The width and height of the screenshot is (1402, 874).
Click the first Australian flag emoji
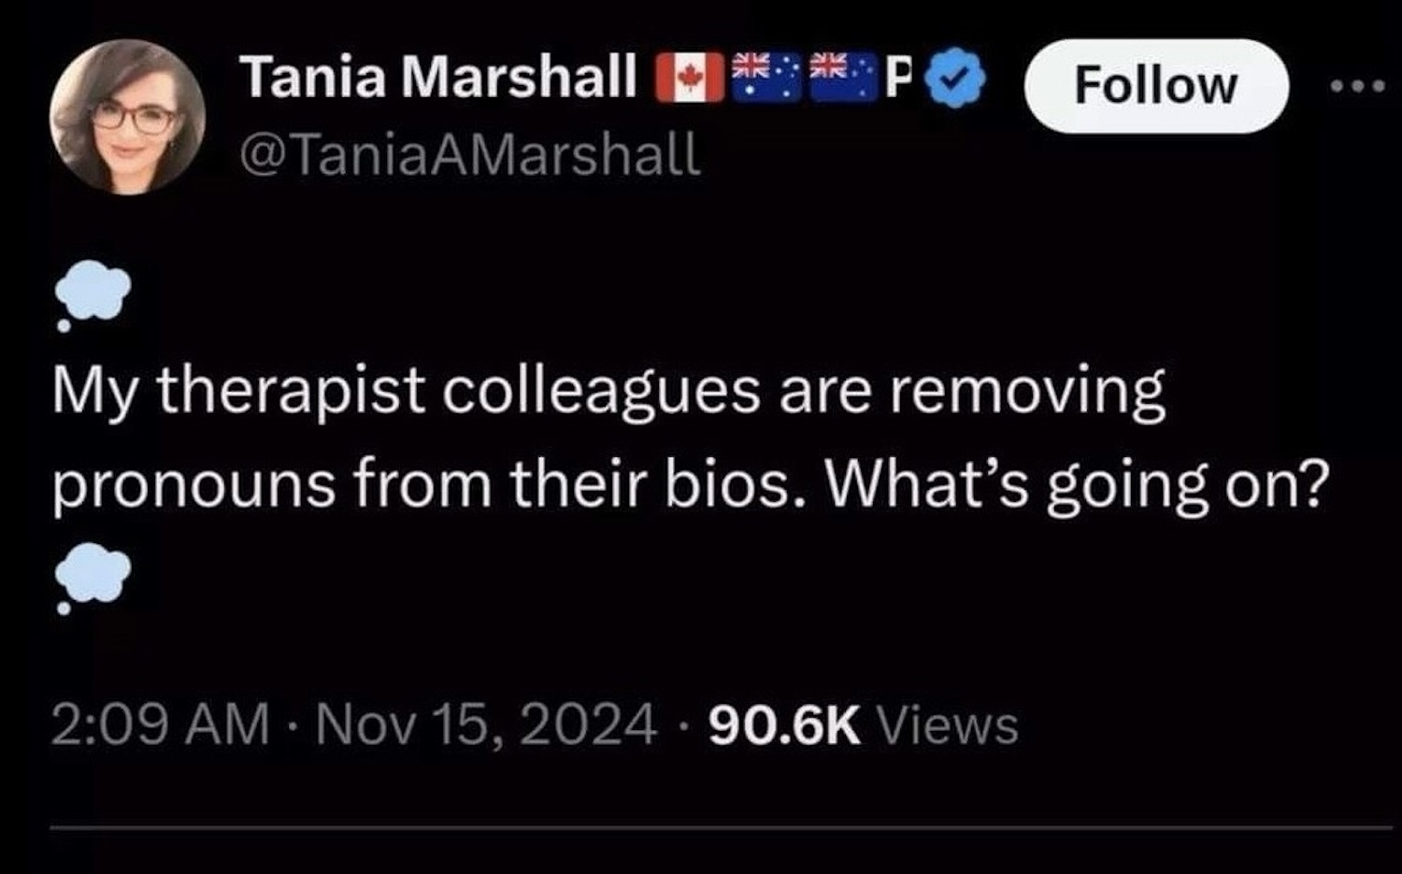click(x=765, y=75)
